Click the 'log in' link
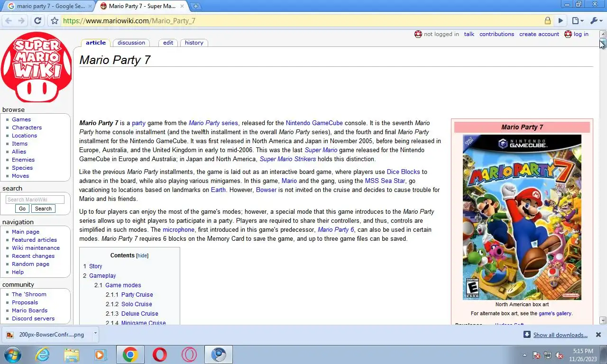The width and height of the screenshot is (607, 364). click(x=581, y=34)
